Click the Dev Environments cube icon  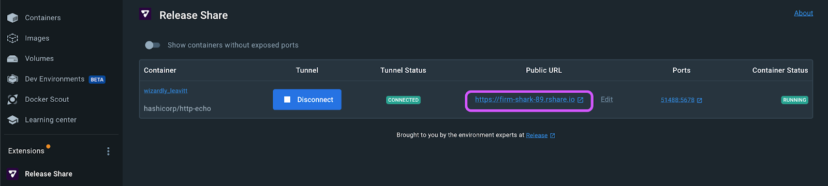(12, 79)
